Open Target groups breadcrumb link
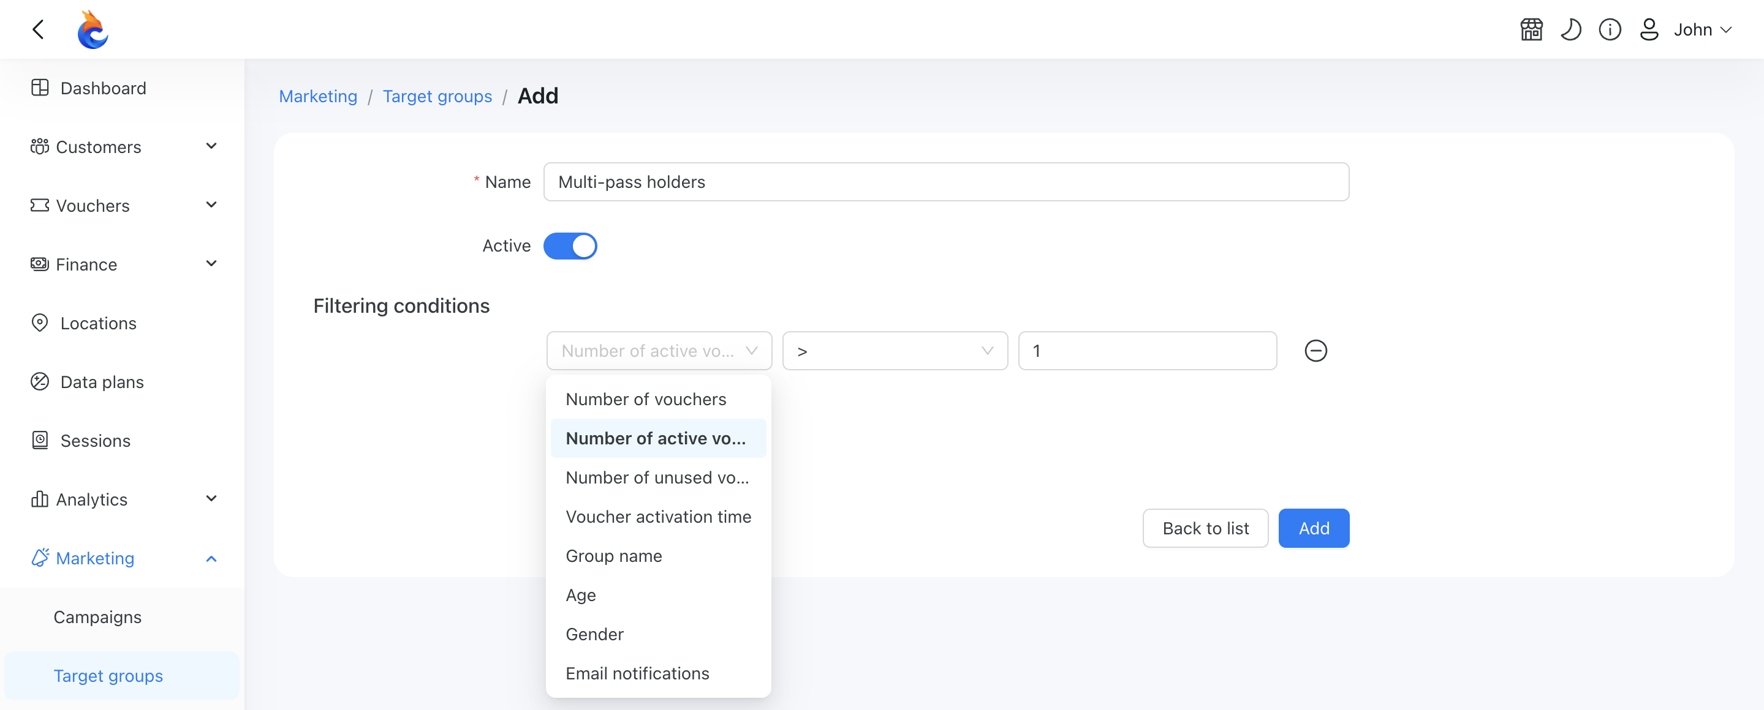This screenshot has width=1764, height=710. pyautogui.click(x=437, y=97)
